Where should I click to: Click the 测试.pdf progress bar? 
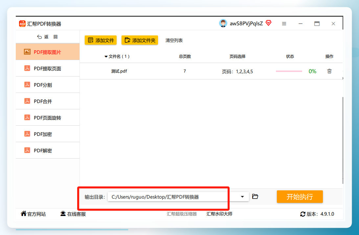[289, 71]
